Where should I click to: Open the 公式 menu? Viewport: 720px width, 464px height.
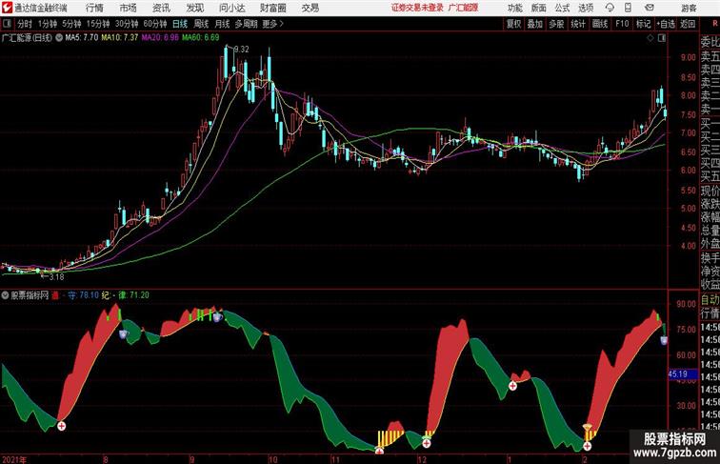coord(562,8)
